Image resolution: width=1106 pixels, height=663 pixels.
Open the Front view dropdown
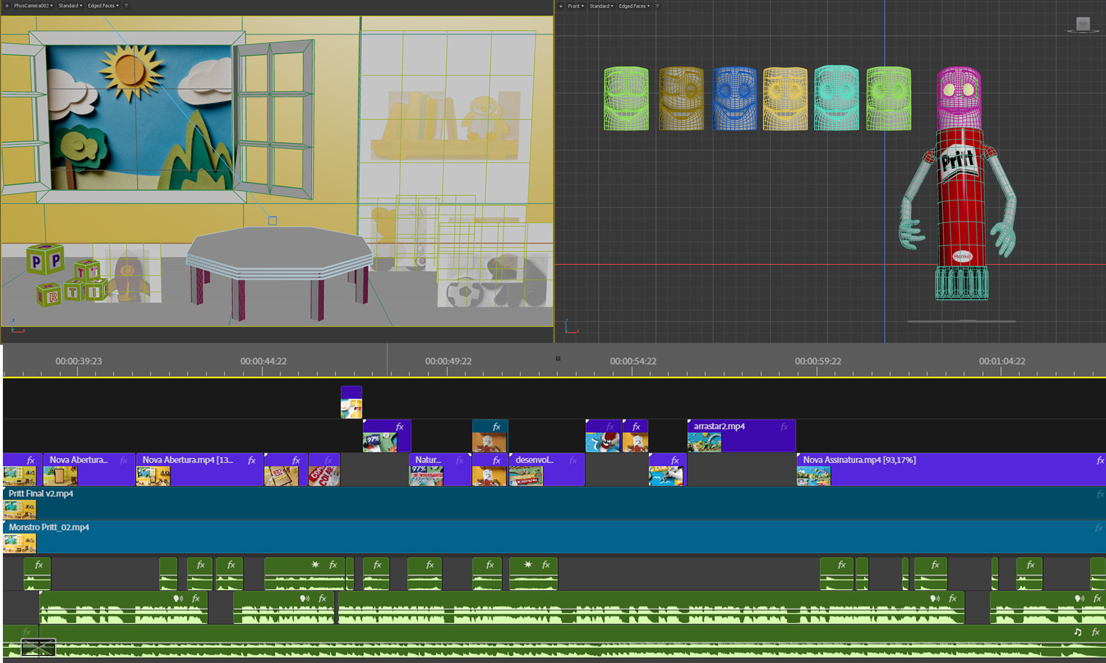(575, 6)
